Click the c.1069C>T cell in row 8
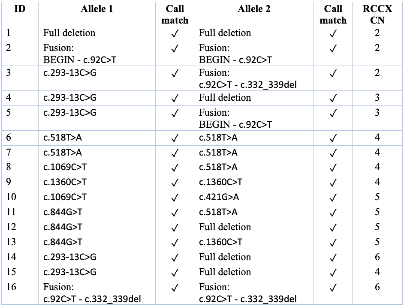This screenshot has height=306, width=404. (x=65, y=167)
